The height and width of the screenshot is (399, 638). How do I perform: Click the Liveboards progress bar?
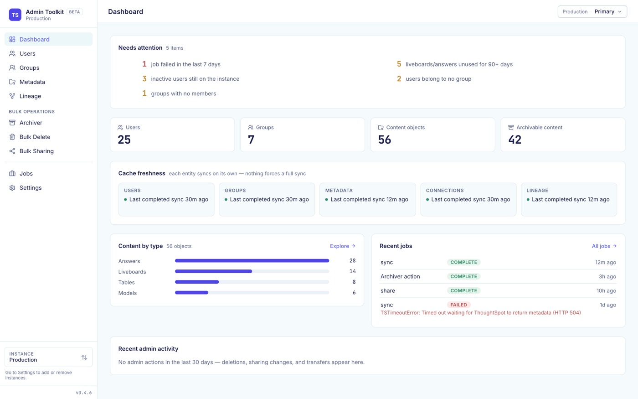[252, 271]
